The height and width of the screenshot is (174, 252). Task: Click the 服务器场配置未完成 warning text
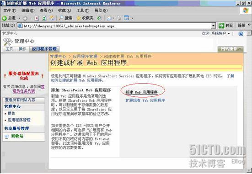tap(24, 76)
